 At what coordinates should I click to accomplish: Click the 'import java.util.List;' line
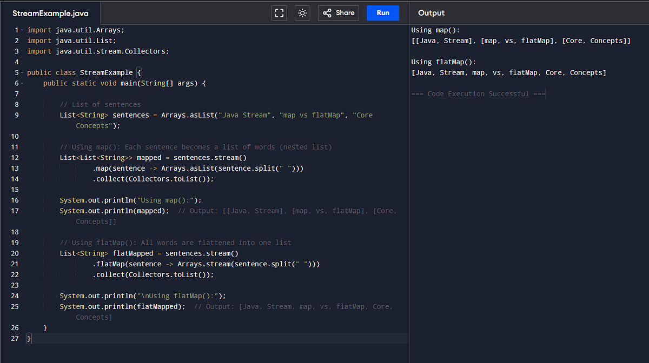71,41
